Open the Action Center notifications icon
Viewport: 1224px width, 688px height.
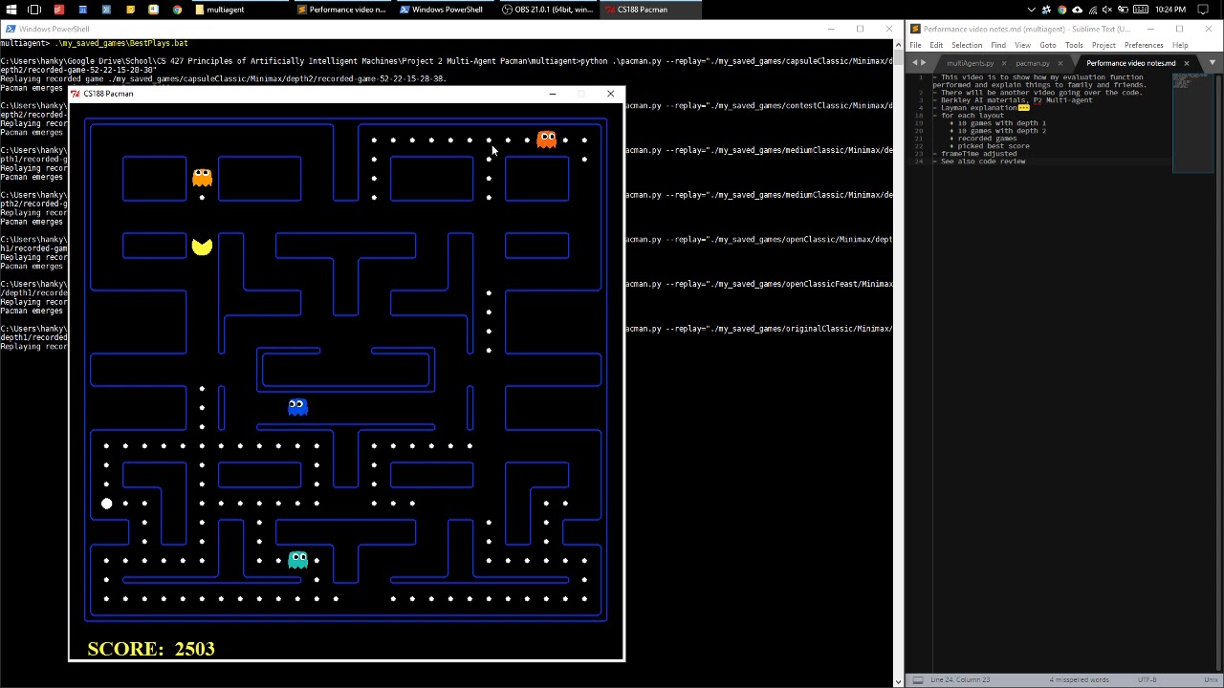point(1205,10)
